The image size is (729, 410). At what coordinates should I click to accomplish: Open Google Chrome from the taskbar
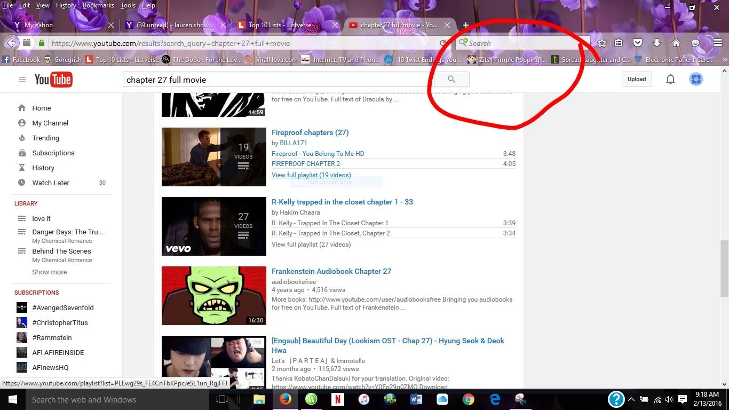click(x=469, y=399)
